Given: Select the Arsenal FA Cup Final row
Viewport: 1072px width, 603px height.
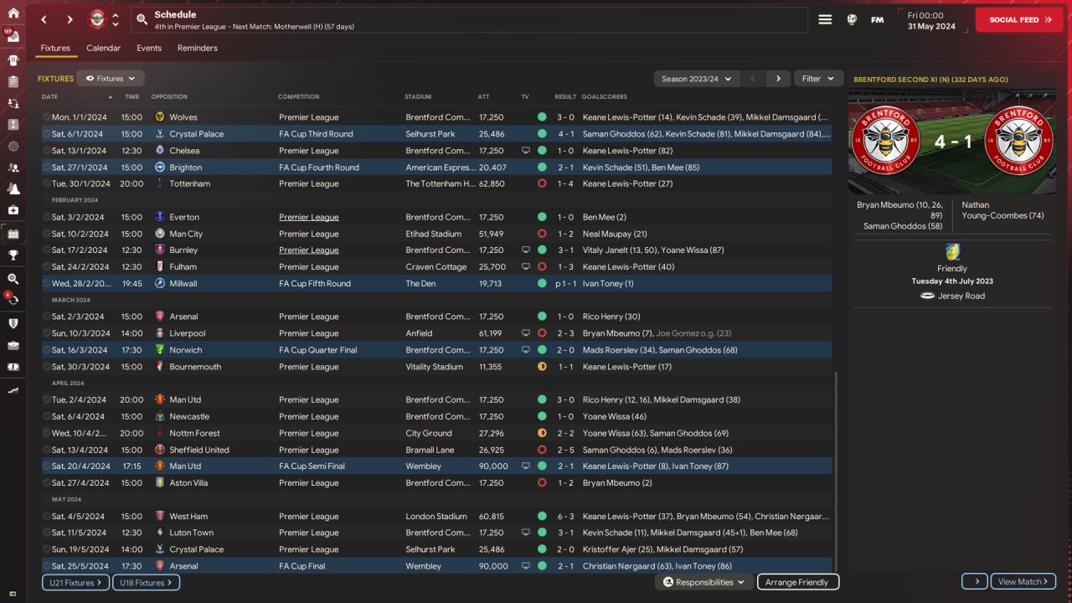Looking at the screenshot, I should [x=437, y=566].
